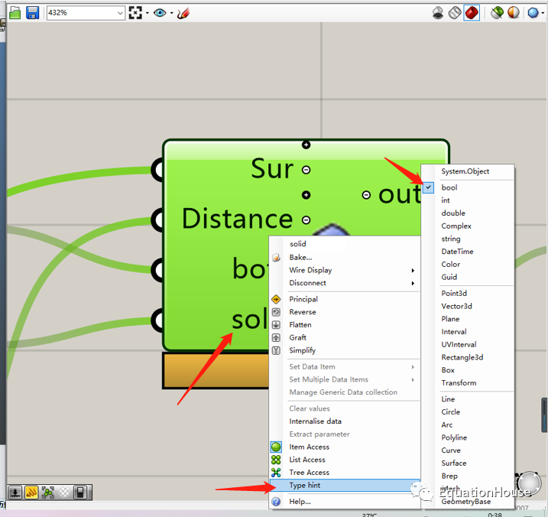The height and width of the screenshot is (517, 548).
Task: Uncheck the bool type hint checkmark
Action: pos(428,187)
